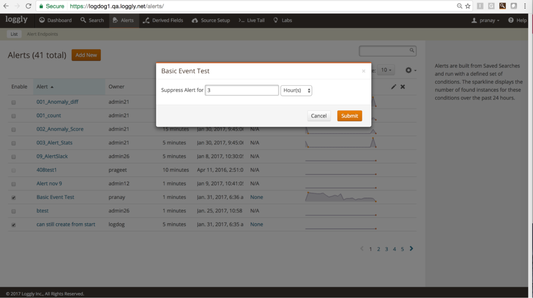Open the gear settings menu above the table
The height and width of the screenshot is (298, 533).
point(410,70)
